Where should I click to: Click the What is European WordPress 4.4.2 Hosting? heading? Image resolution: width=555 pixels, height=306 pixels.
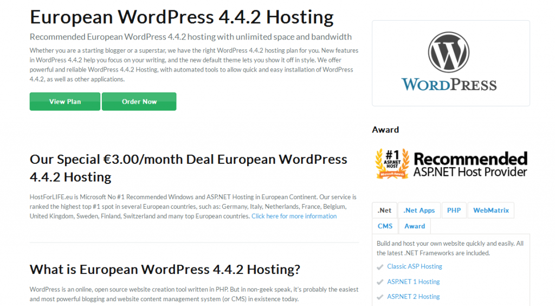(165, 270)
